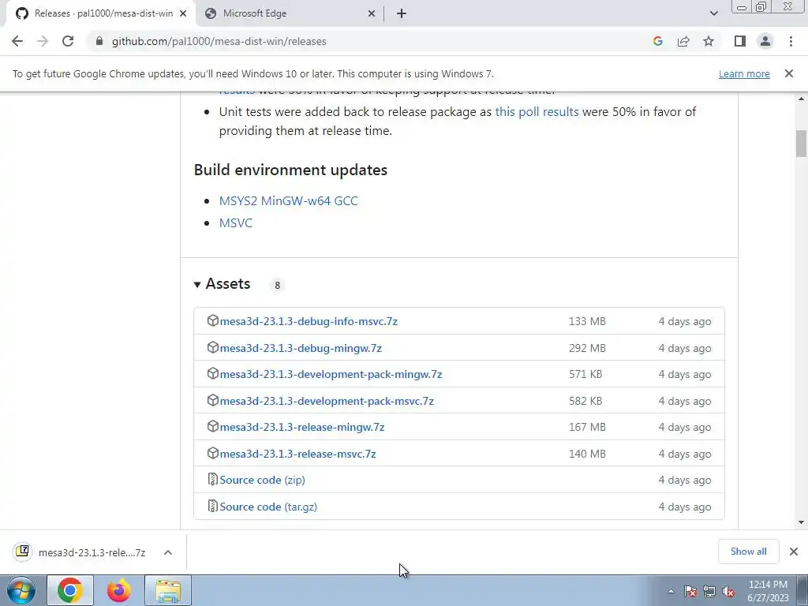Click the Chrome taskbar icon
808x606 pixels.
70,590
